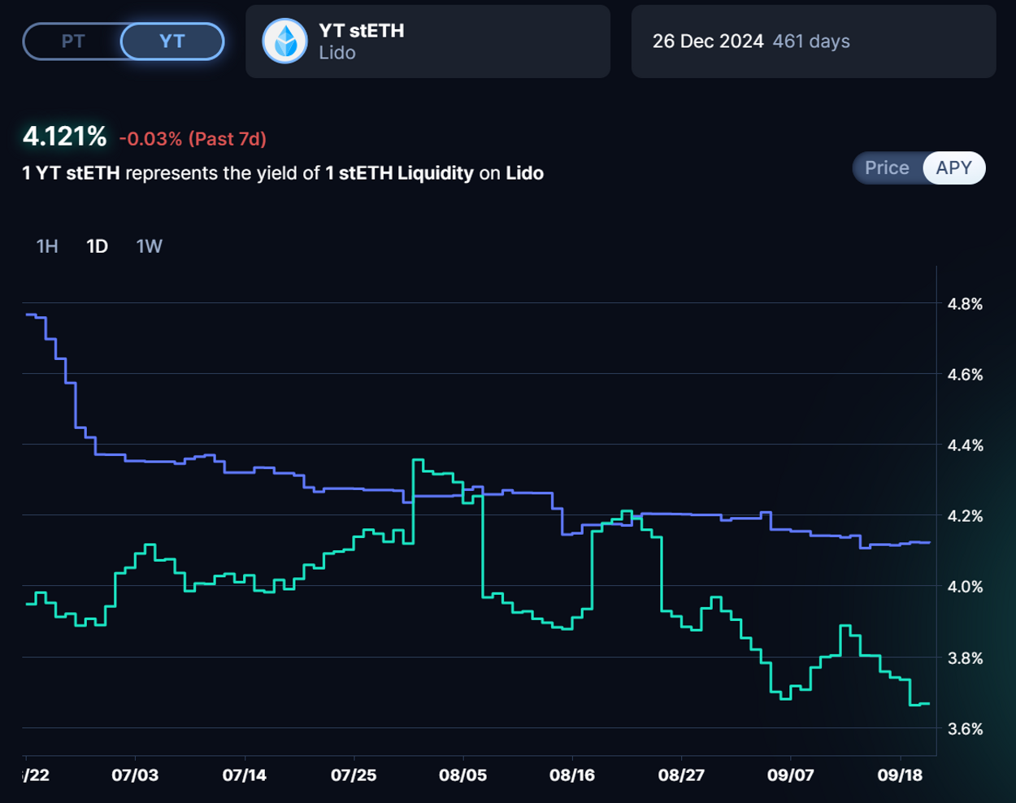This screenshot has width=1016, height=803.
Task: Click the 4.8% label on y-axis
Action: click(965, 304)
